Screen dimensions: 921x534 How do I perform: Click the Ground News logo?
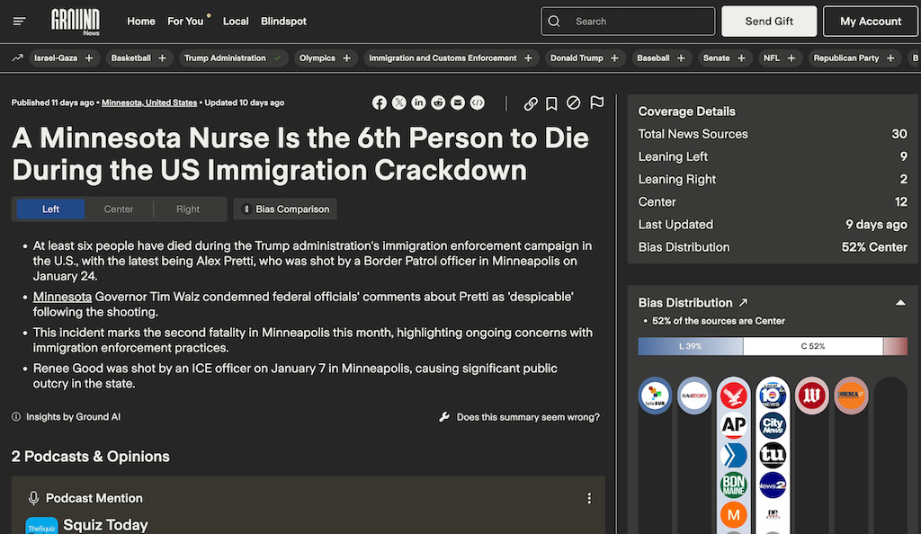[x=76, y=22]
